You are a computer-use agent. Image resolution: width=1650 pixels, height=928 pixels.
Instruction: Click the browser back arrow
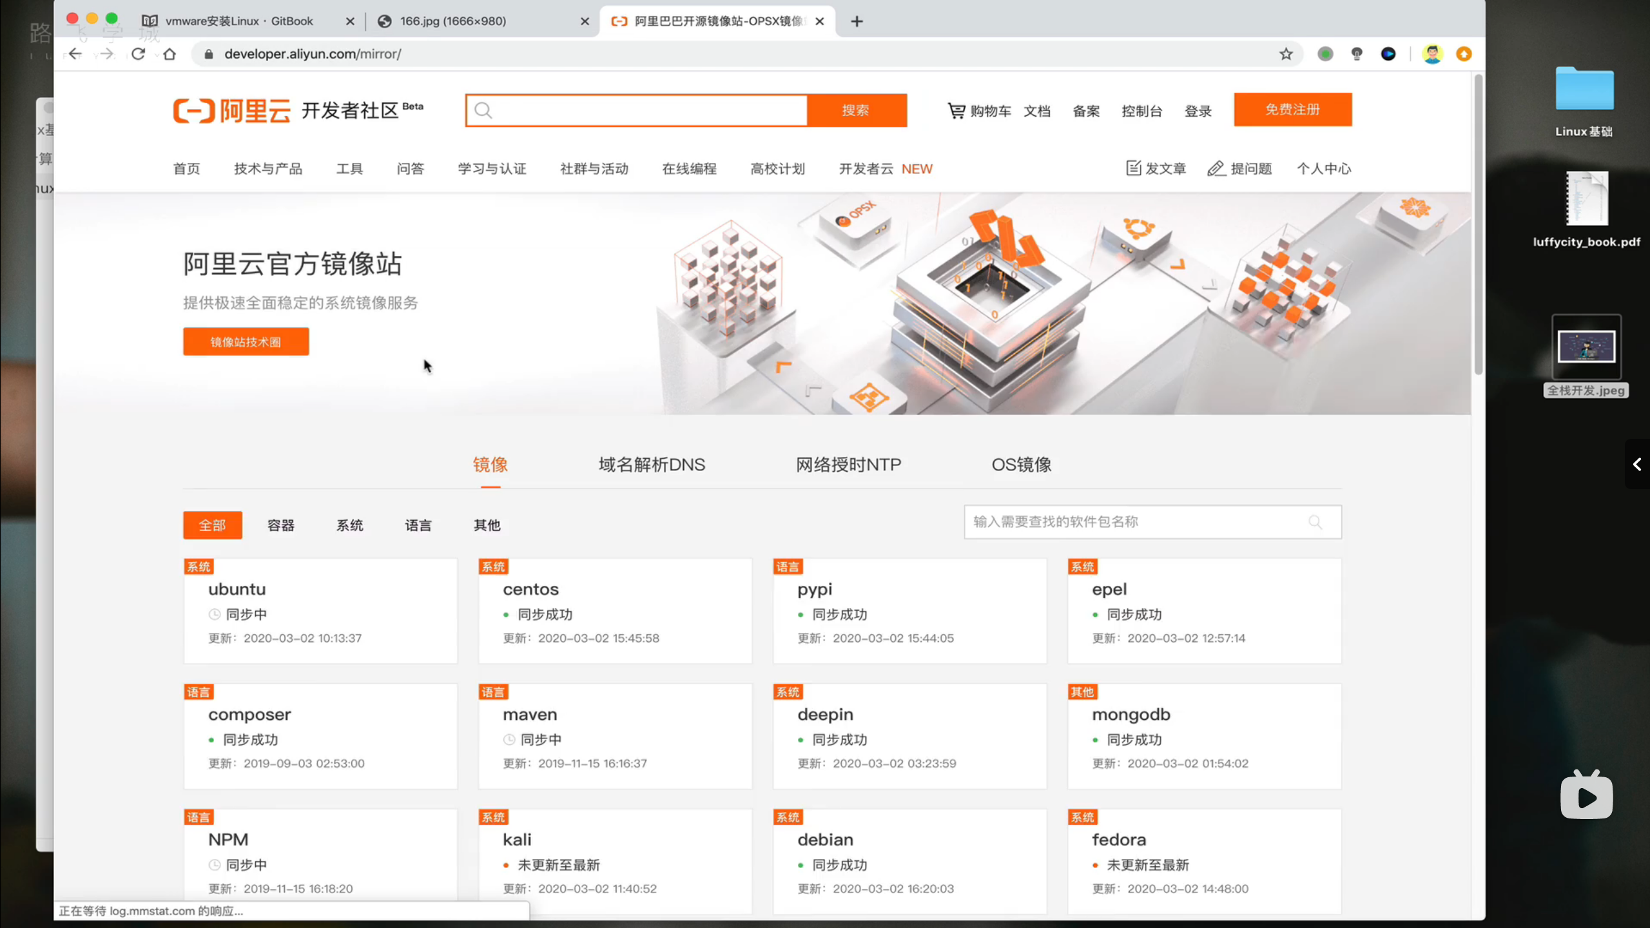(75, 54)
